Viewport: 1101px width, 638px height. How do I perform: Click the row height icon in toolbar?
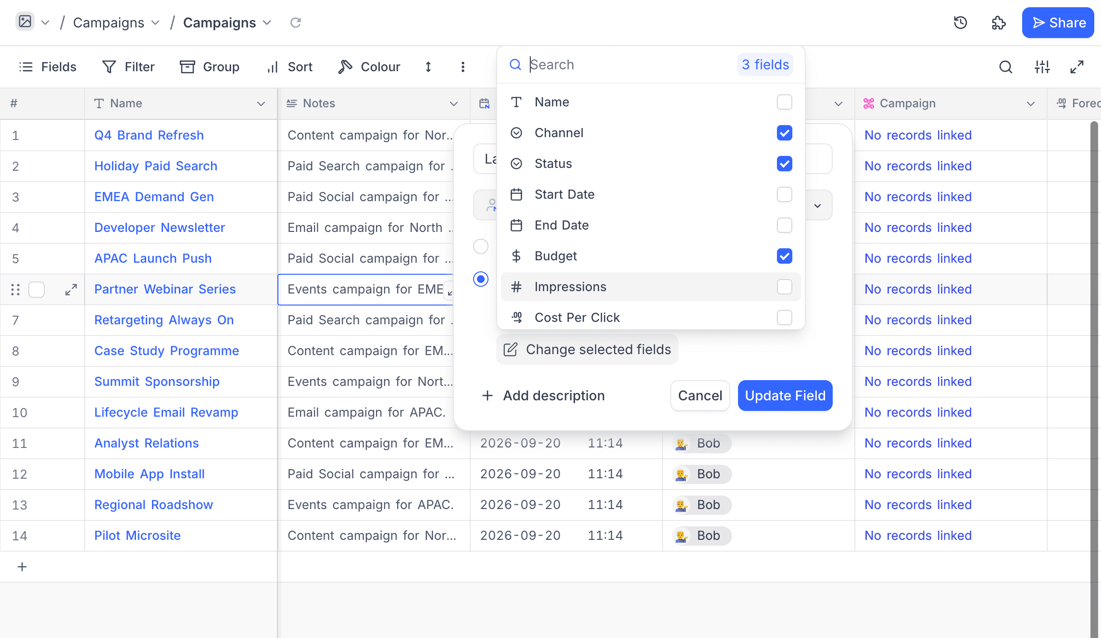pyautogui.click(x=428, y=67)
